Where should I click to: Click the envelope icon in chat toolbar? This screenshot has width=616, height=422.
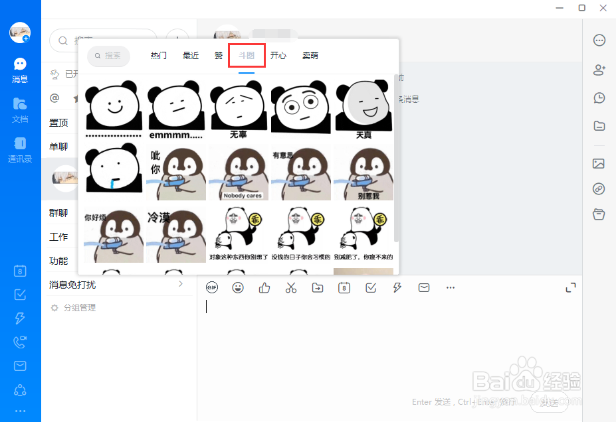pyautogui.click(x=424, y=287)
